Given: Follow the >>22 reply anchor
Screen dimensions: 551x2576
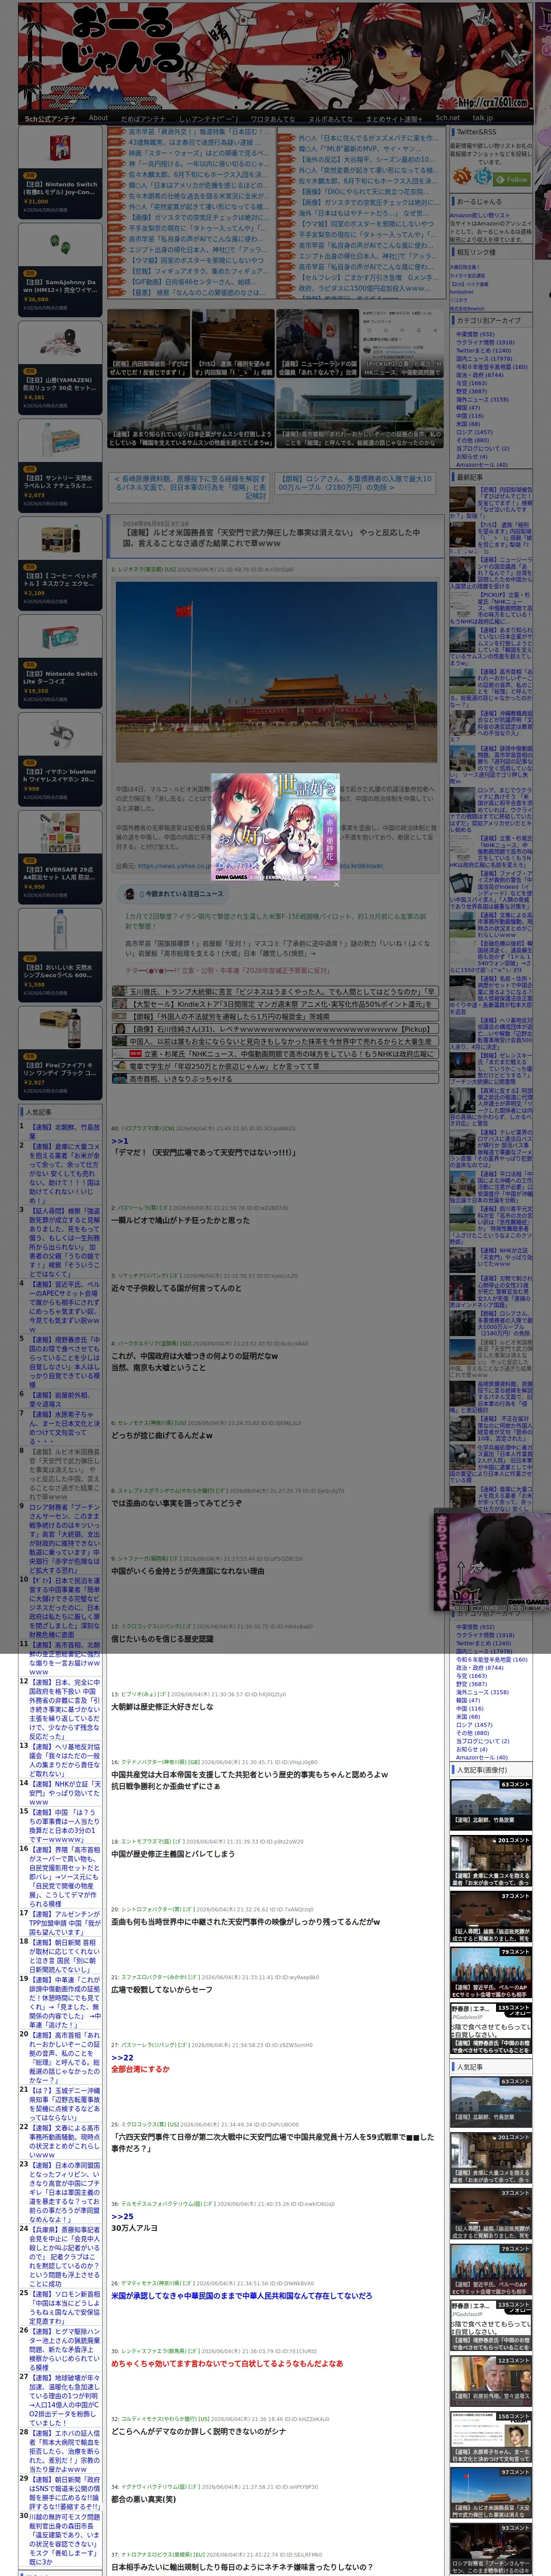Looking at the screenshot, I should 122,2057.
